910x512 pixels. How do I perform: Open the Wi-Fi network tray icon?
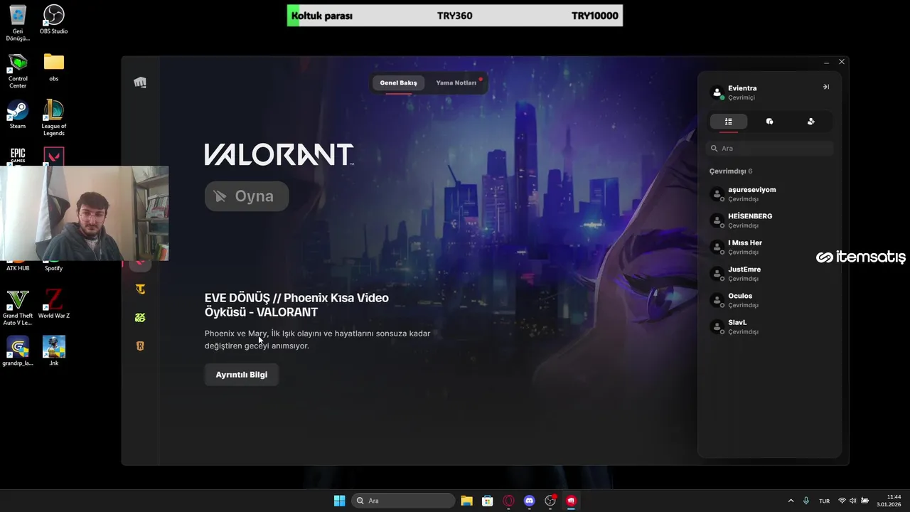pyautogui.click(x=842, y=501)
